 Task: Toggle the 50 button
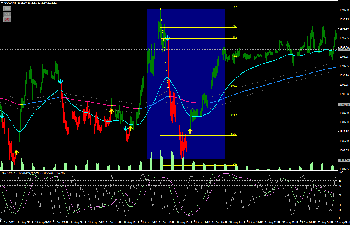(x=7, y=14)
